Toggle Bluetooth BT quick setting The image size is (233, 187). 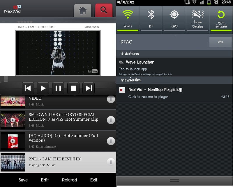151,19
